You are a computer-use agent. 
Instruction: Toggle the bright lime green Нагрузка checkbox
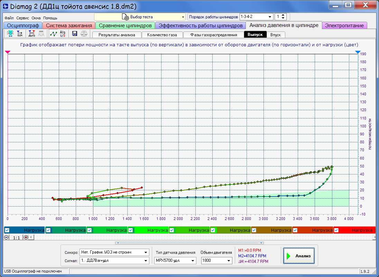(130, 230)
